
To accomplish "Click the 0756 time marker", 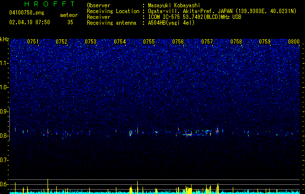I will [178, 42].
